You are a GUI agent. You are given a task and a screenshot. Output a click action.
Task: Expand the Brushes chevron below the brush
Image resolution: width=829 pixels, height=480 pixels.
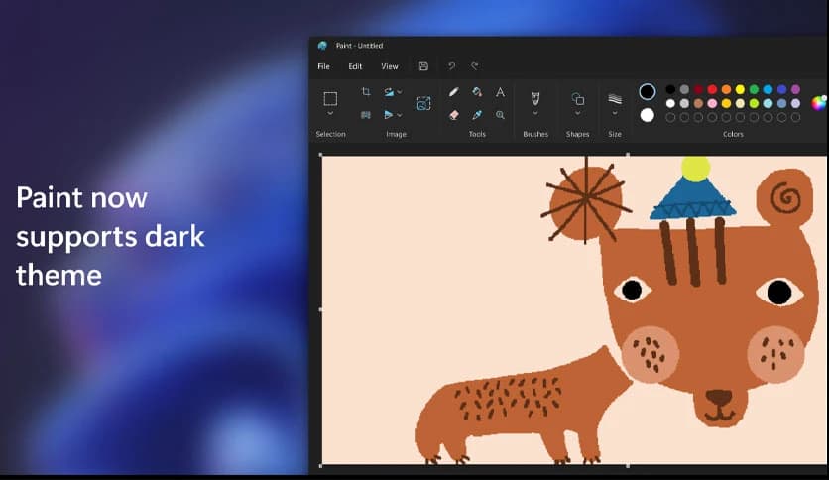[x=535, y=113]
